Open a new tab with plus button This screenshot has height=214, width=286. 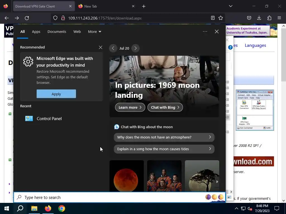(x=144, y=6)
